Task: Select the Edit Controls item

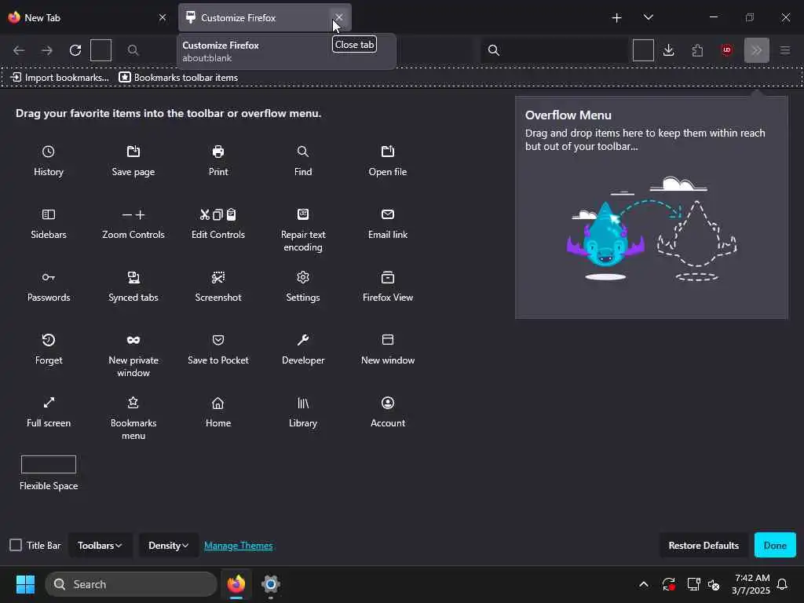Action: [x=218, y=224]
